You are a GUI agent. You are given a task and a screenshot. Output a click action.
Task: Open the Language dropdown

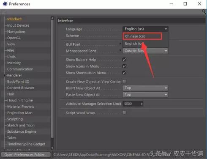pyautogui.click(x=145, y=29)
